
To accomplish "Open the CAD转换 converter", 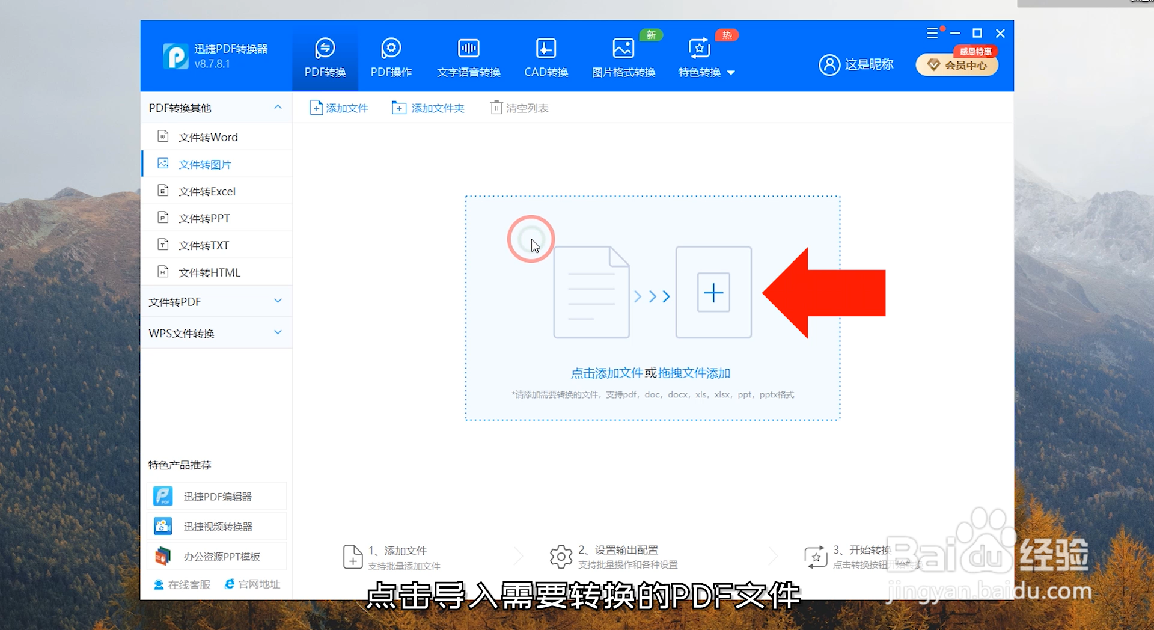I will coord(546,57).
